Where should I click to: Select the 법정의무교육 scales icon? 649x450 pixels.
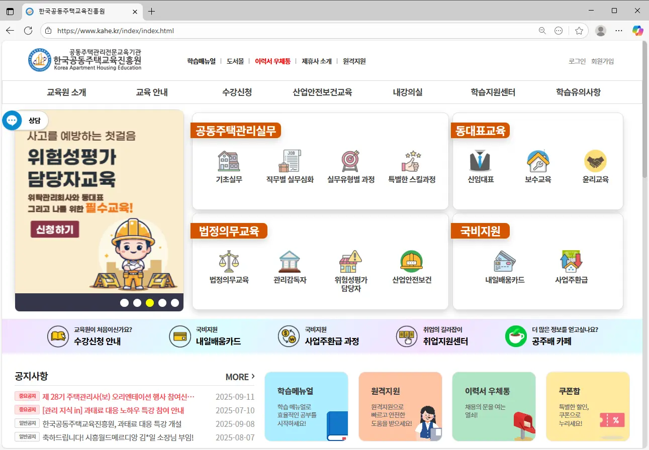pos(229,261)
